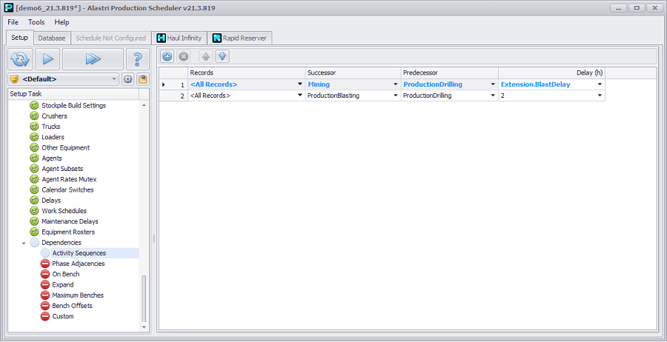Click green check icon beside Crushers

[x=34, y=116]
